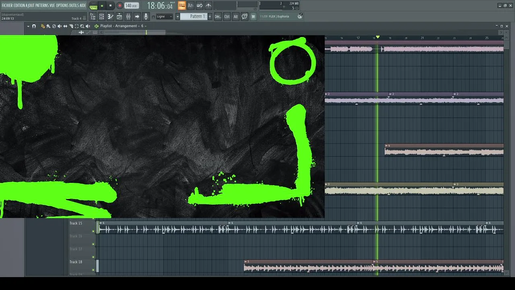The height and width of the screenshot is (290, 515).
Task: Open the piano roll icon
Action: (x=110, y=17)
